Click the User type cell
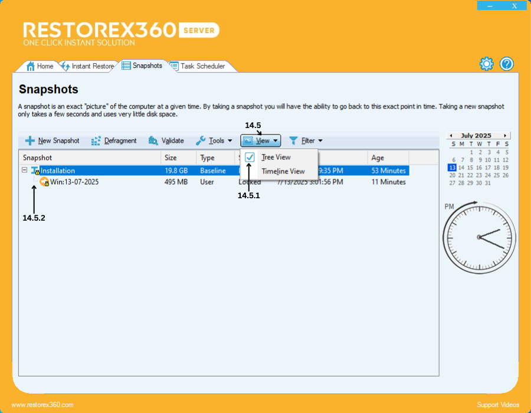The image size is (531, 413). (x=206, y=182)
